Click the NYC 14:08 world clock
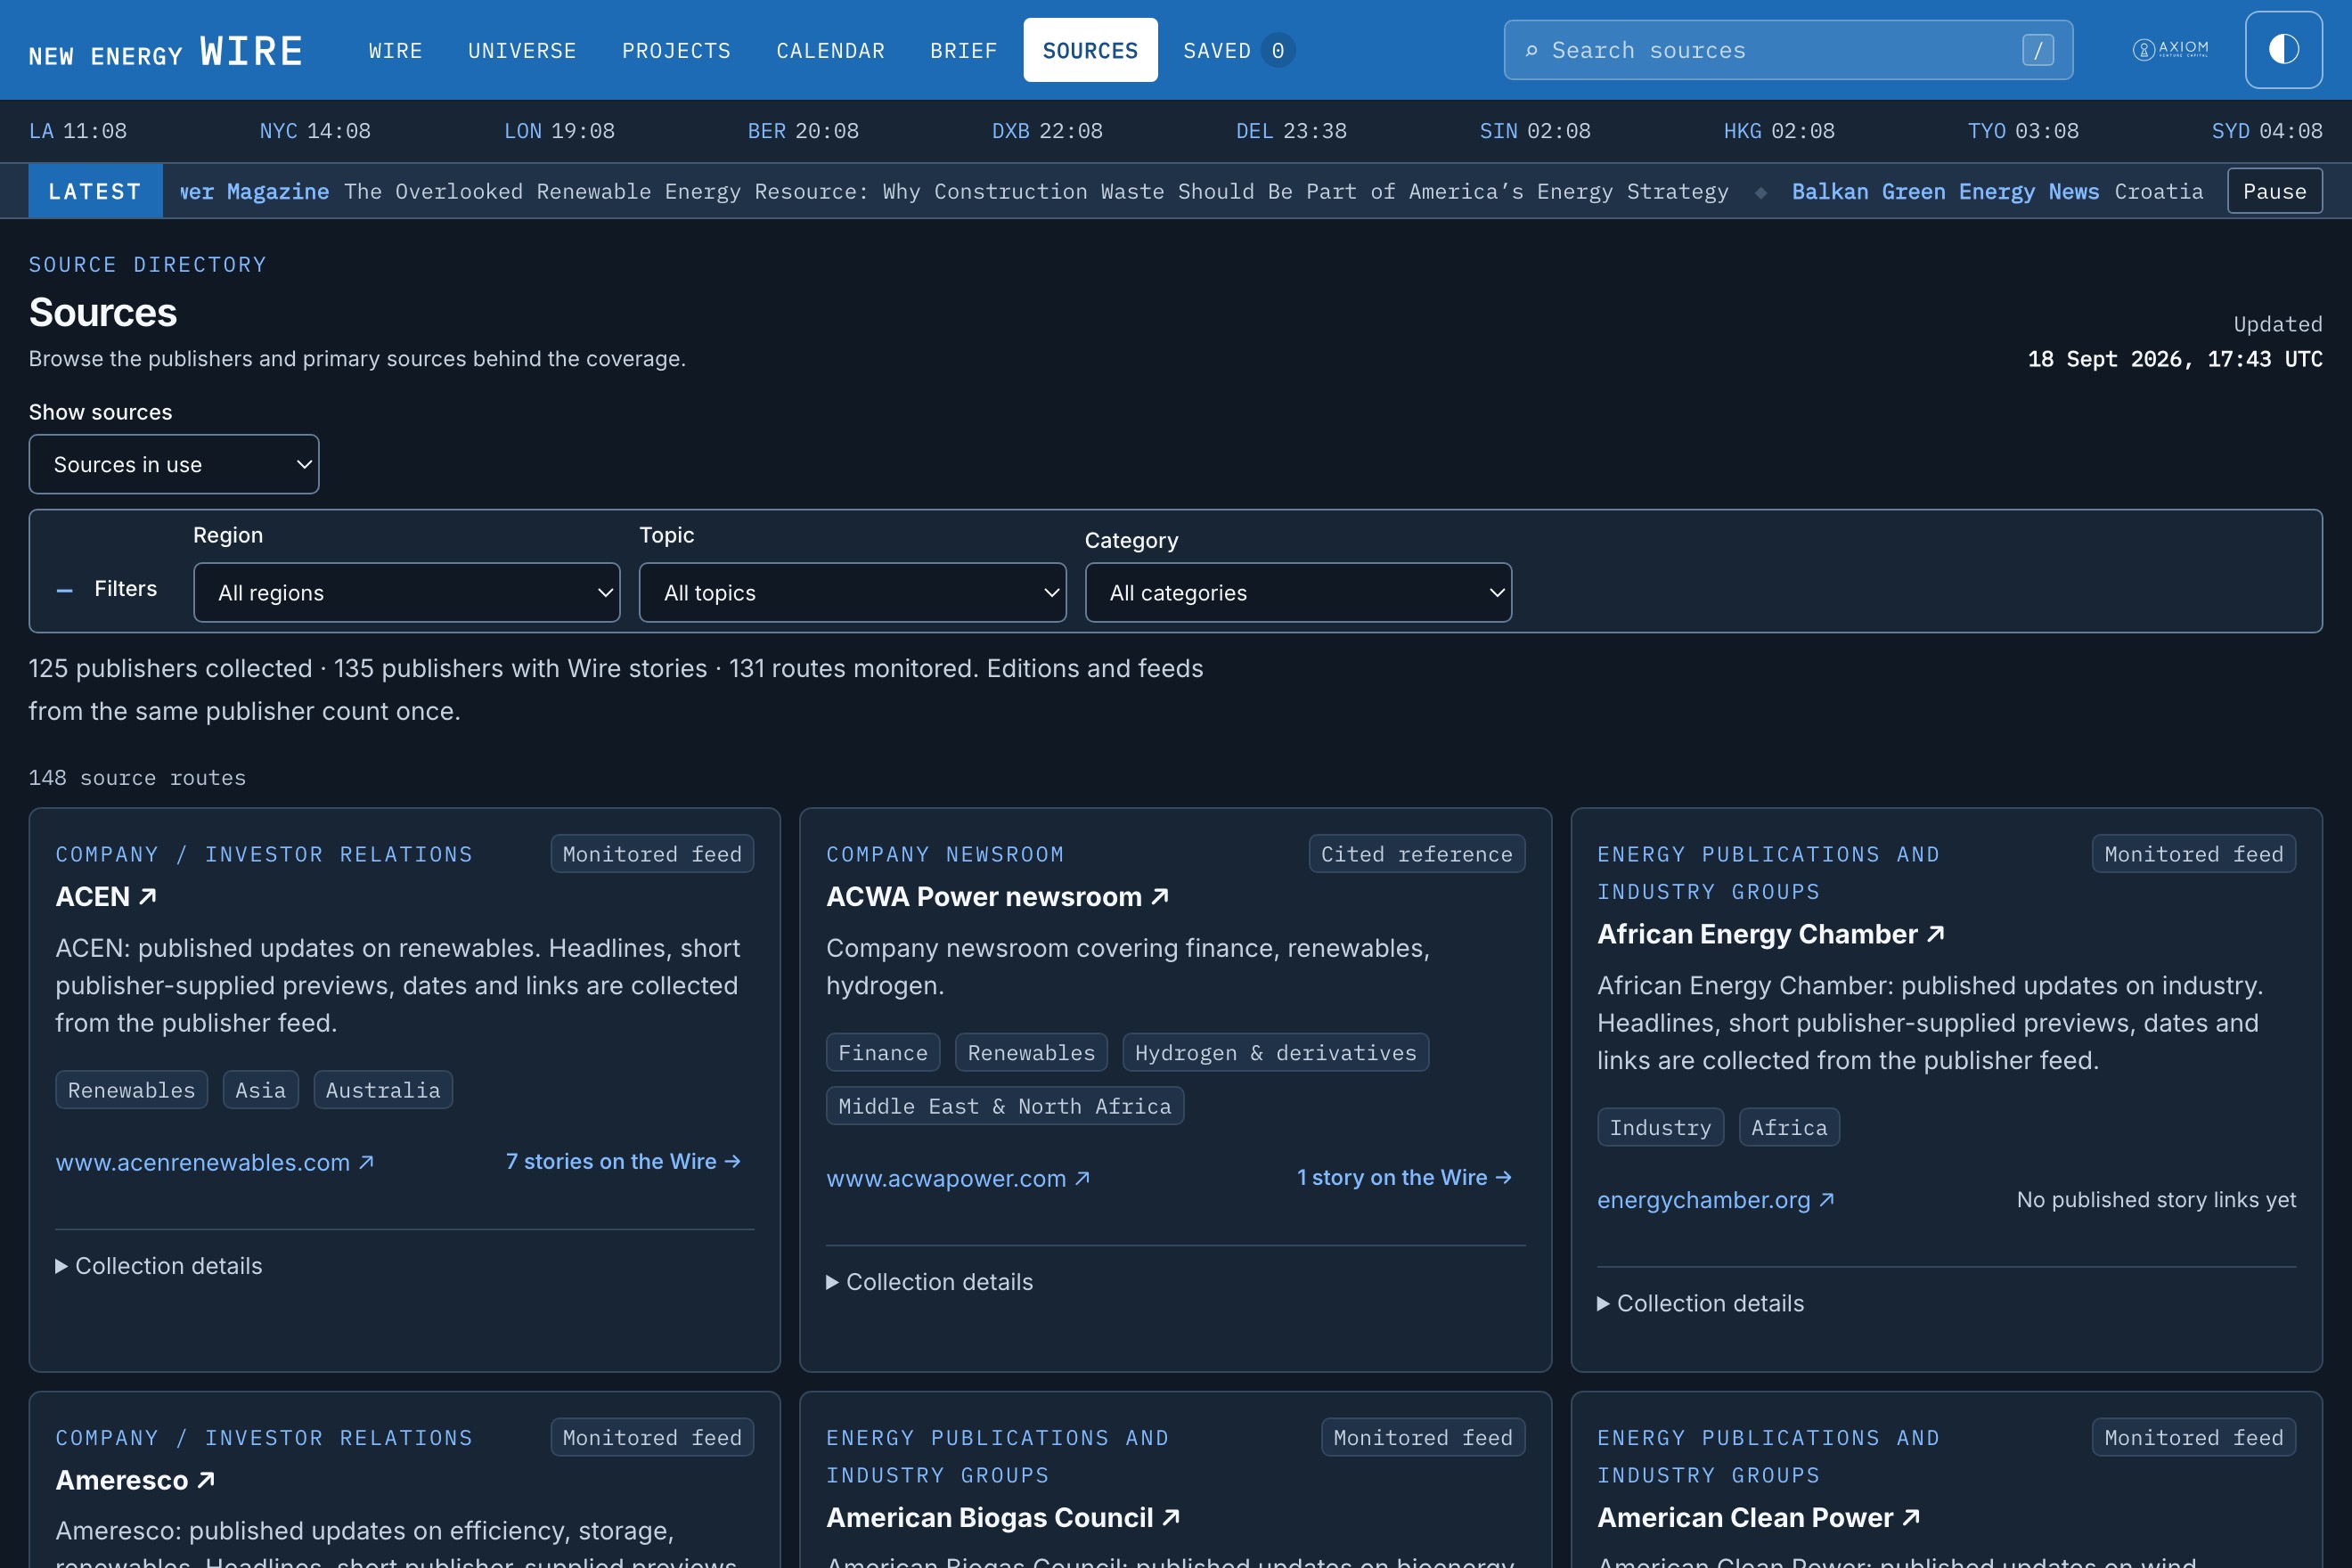2352x1568 pixels. 315,131
